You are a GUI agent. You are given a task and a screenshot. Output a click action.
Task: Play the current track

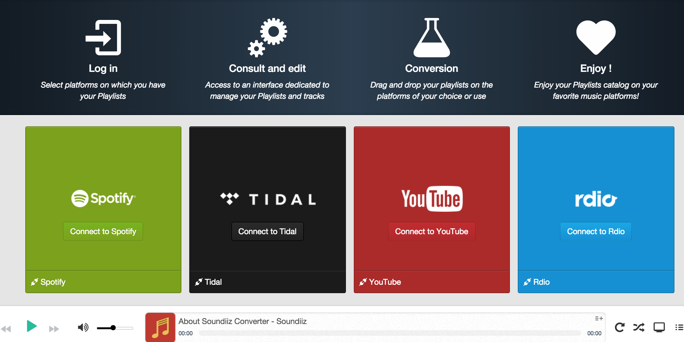(32, 326)
